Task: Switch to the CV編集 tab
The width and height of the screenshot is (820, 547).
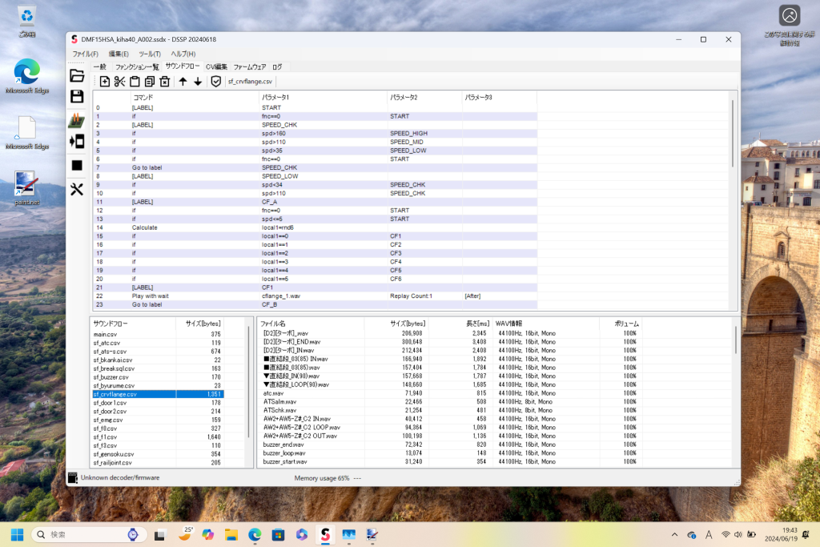Action: [x=216, y=66]
